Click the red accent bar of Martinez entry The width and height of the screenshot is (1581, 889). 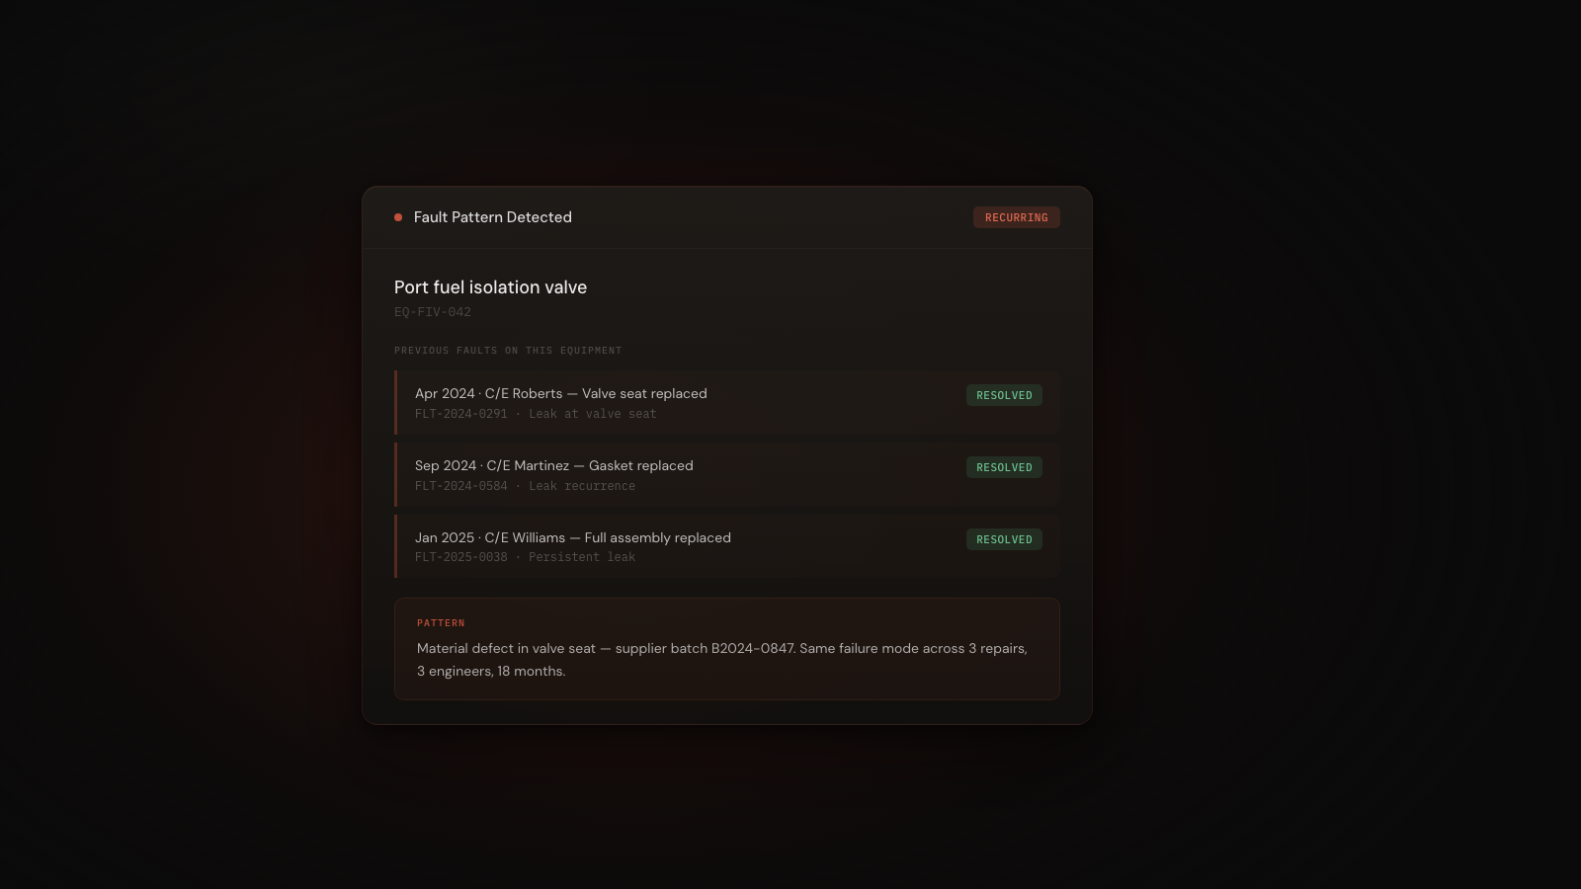(396, 474)
